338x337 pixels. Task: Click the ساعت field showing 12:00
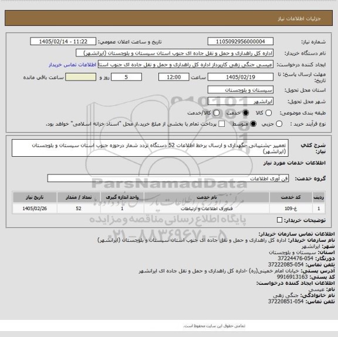tap(174, 77)
